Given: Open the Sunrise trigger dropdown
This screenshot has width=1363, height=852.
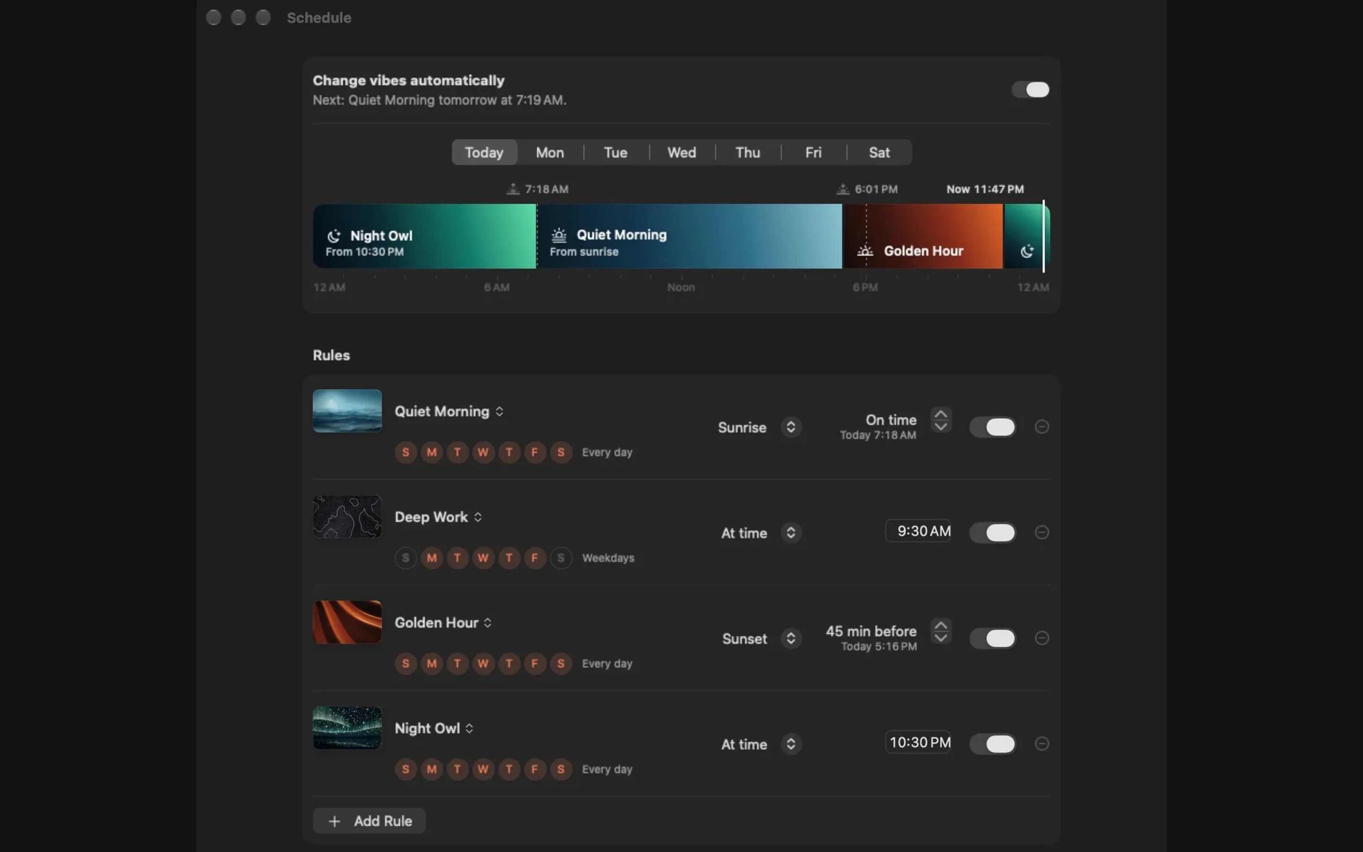Looking at the screenshot, I should pos(759,427).
